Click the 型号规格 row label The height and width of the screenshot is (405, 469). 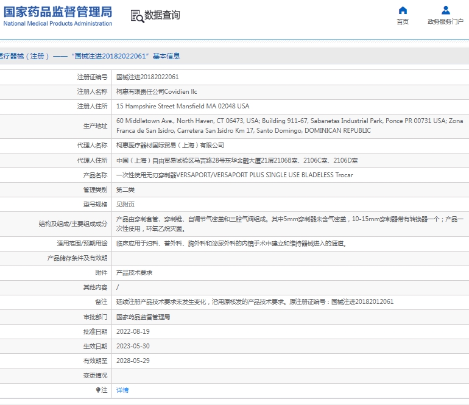pos(95,205)
